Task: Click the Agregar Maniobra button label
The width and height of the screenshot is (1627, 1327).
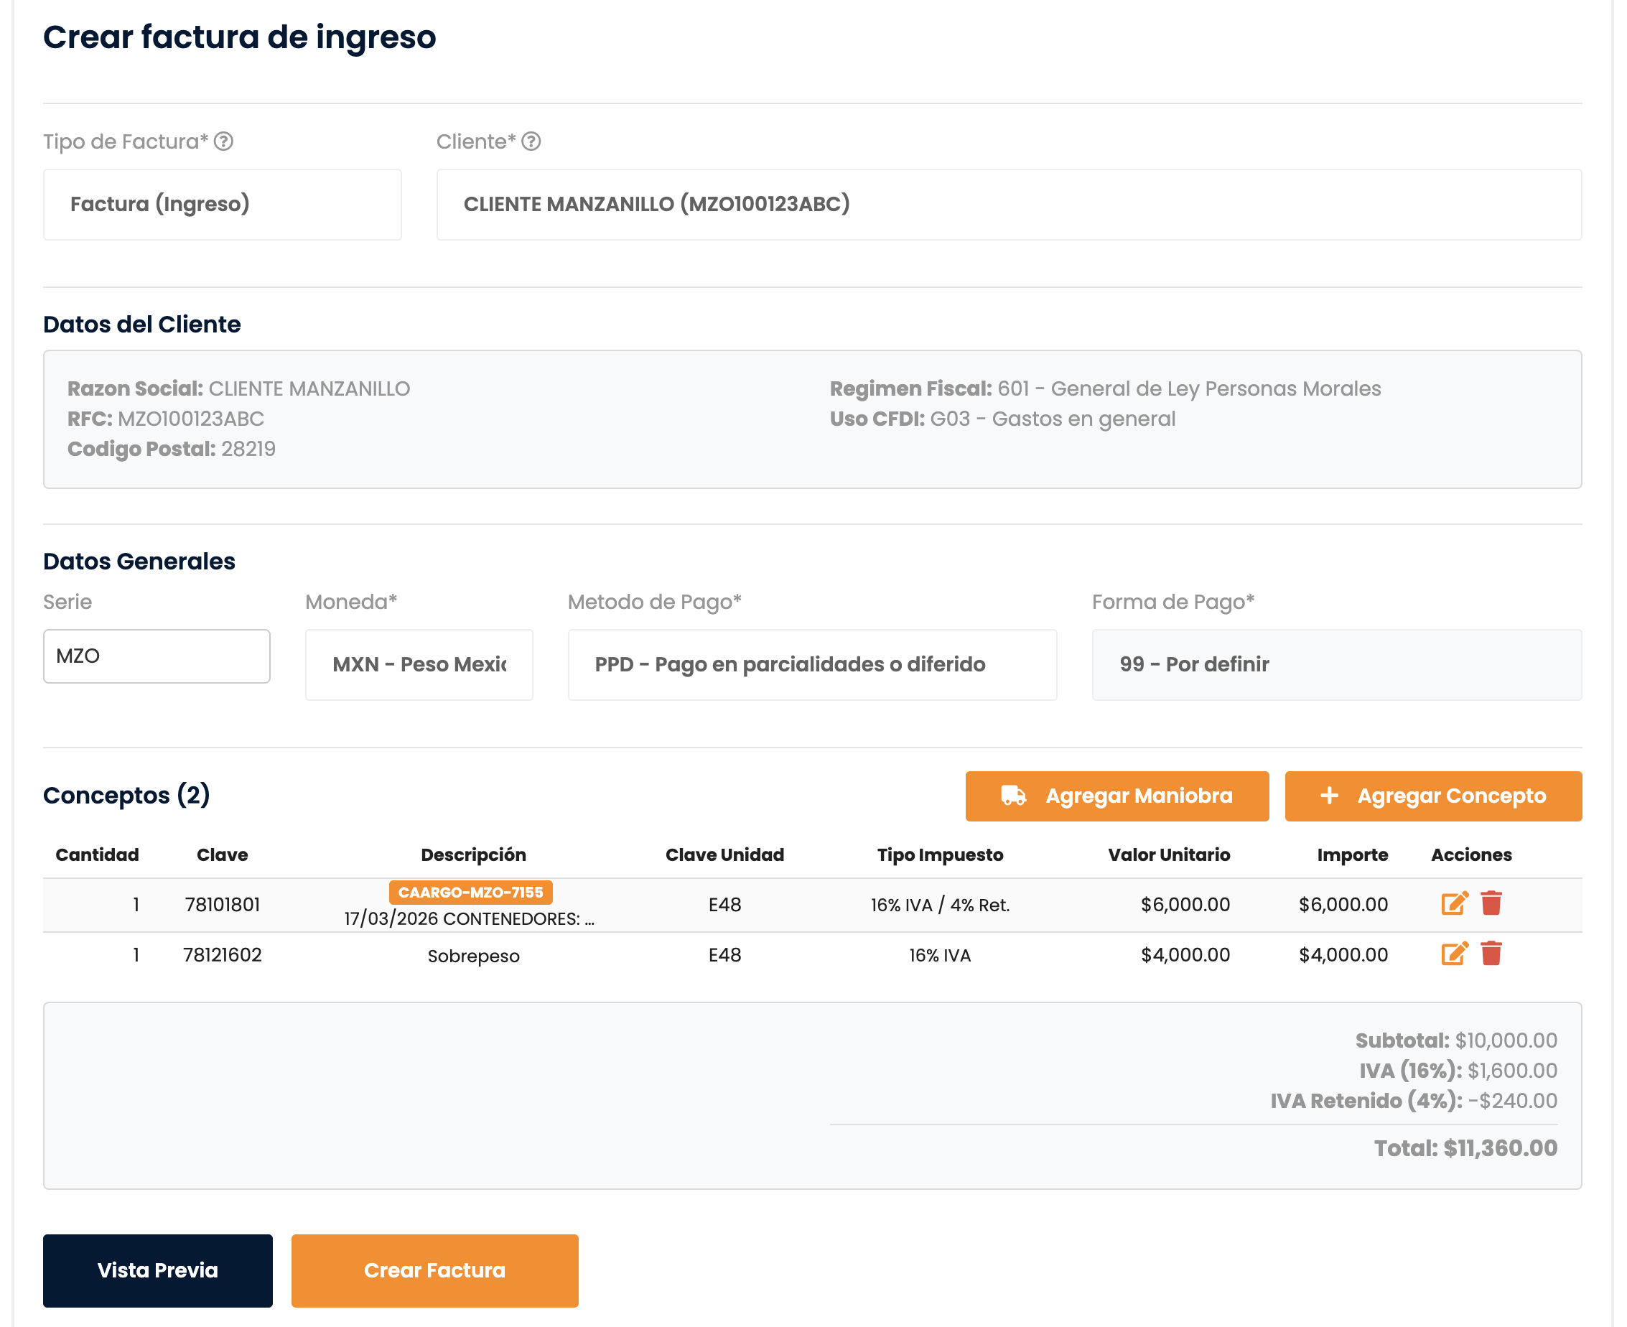Action: click(x=1138, y=796)
